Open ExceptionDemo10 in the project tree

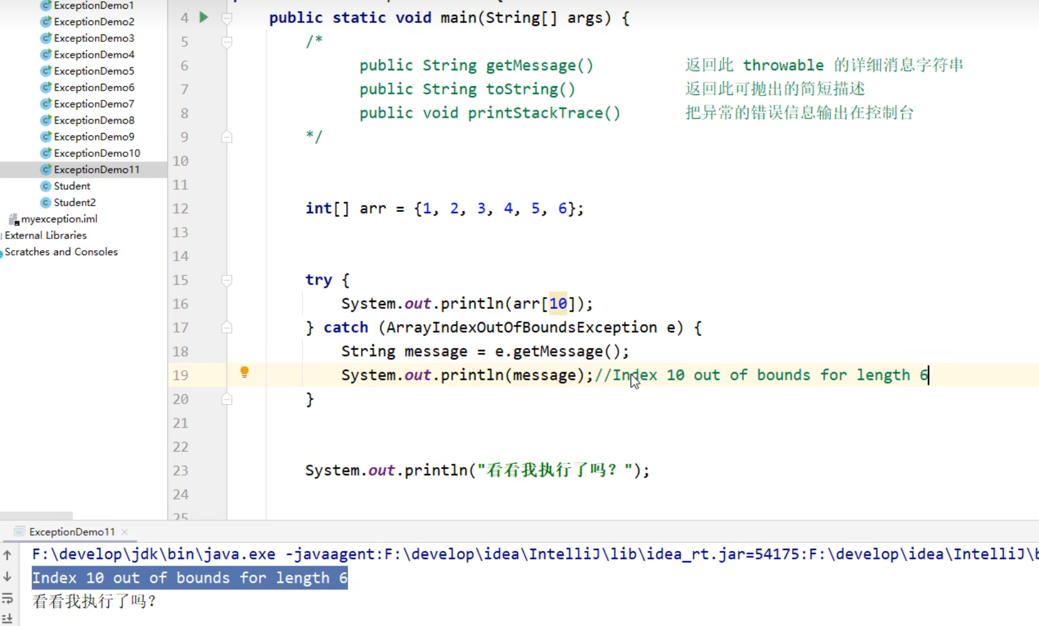[97, 153]
